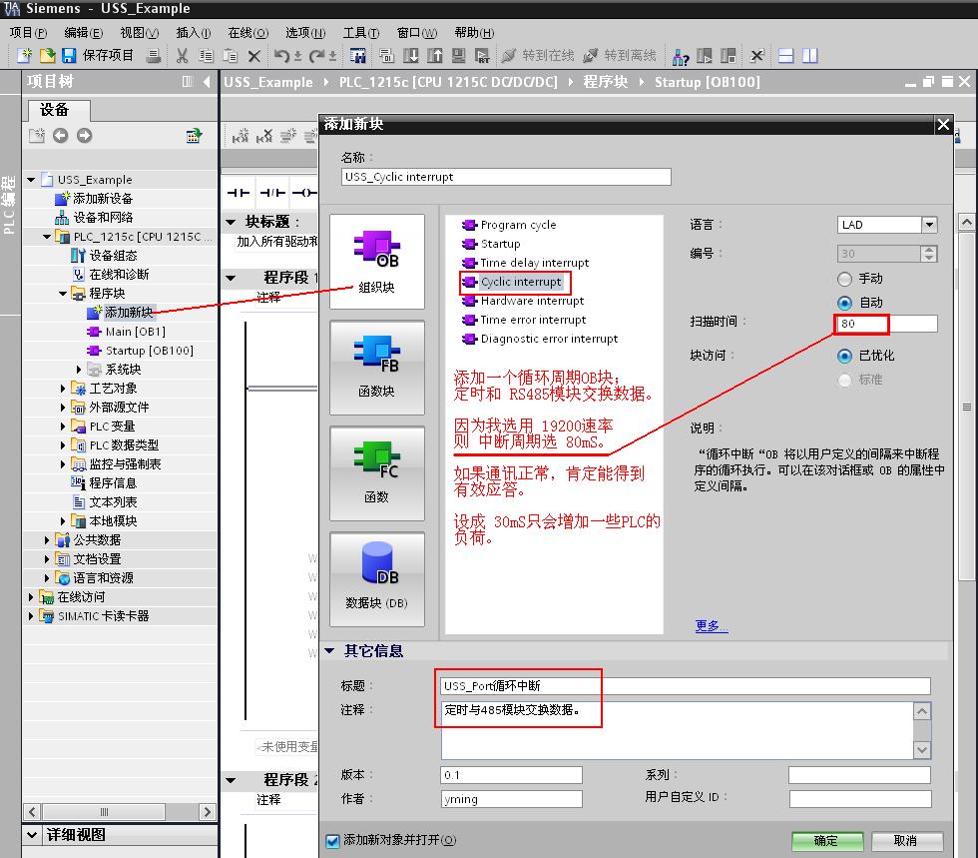Image resolution: width=978 pixels, height=858 pixels.
Task: Expand the 工艺对象 folder
Action: pyautogui.click(x=62, y=389)
